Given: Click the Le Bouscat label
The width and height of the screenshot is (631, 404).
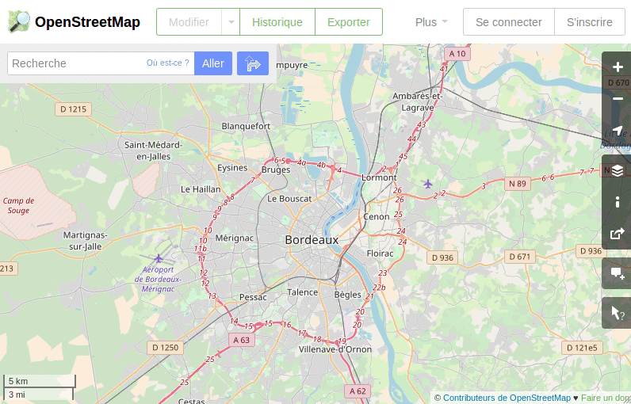Looking at the screenshot, I should pos(289,199).
